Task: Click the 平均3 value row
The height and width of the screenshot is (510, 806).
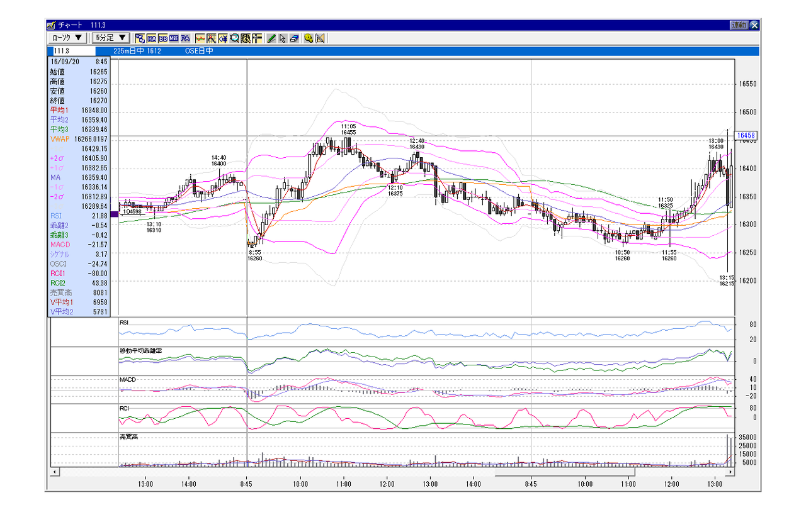Action: 79,129
